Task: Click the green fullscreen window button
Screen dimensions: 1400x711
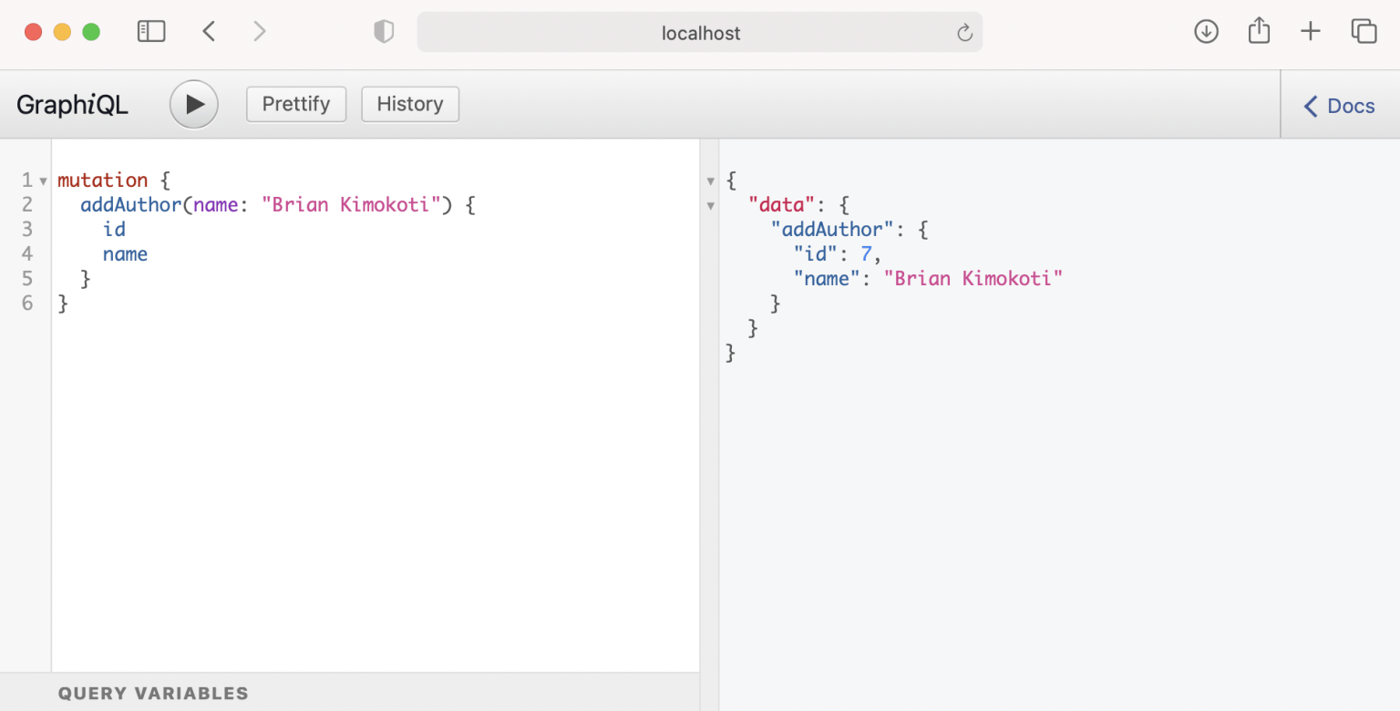Action: point(91,32)
